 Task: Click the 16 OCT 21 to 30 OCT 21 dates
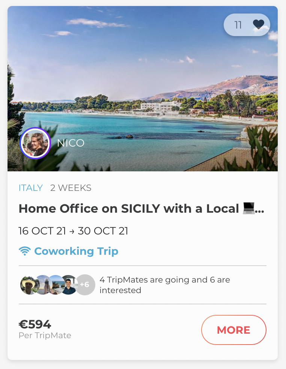[x=73, y=231]
